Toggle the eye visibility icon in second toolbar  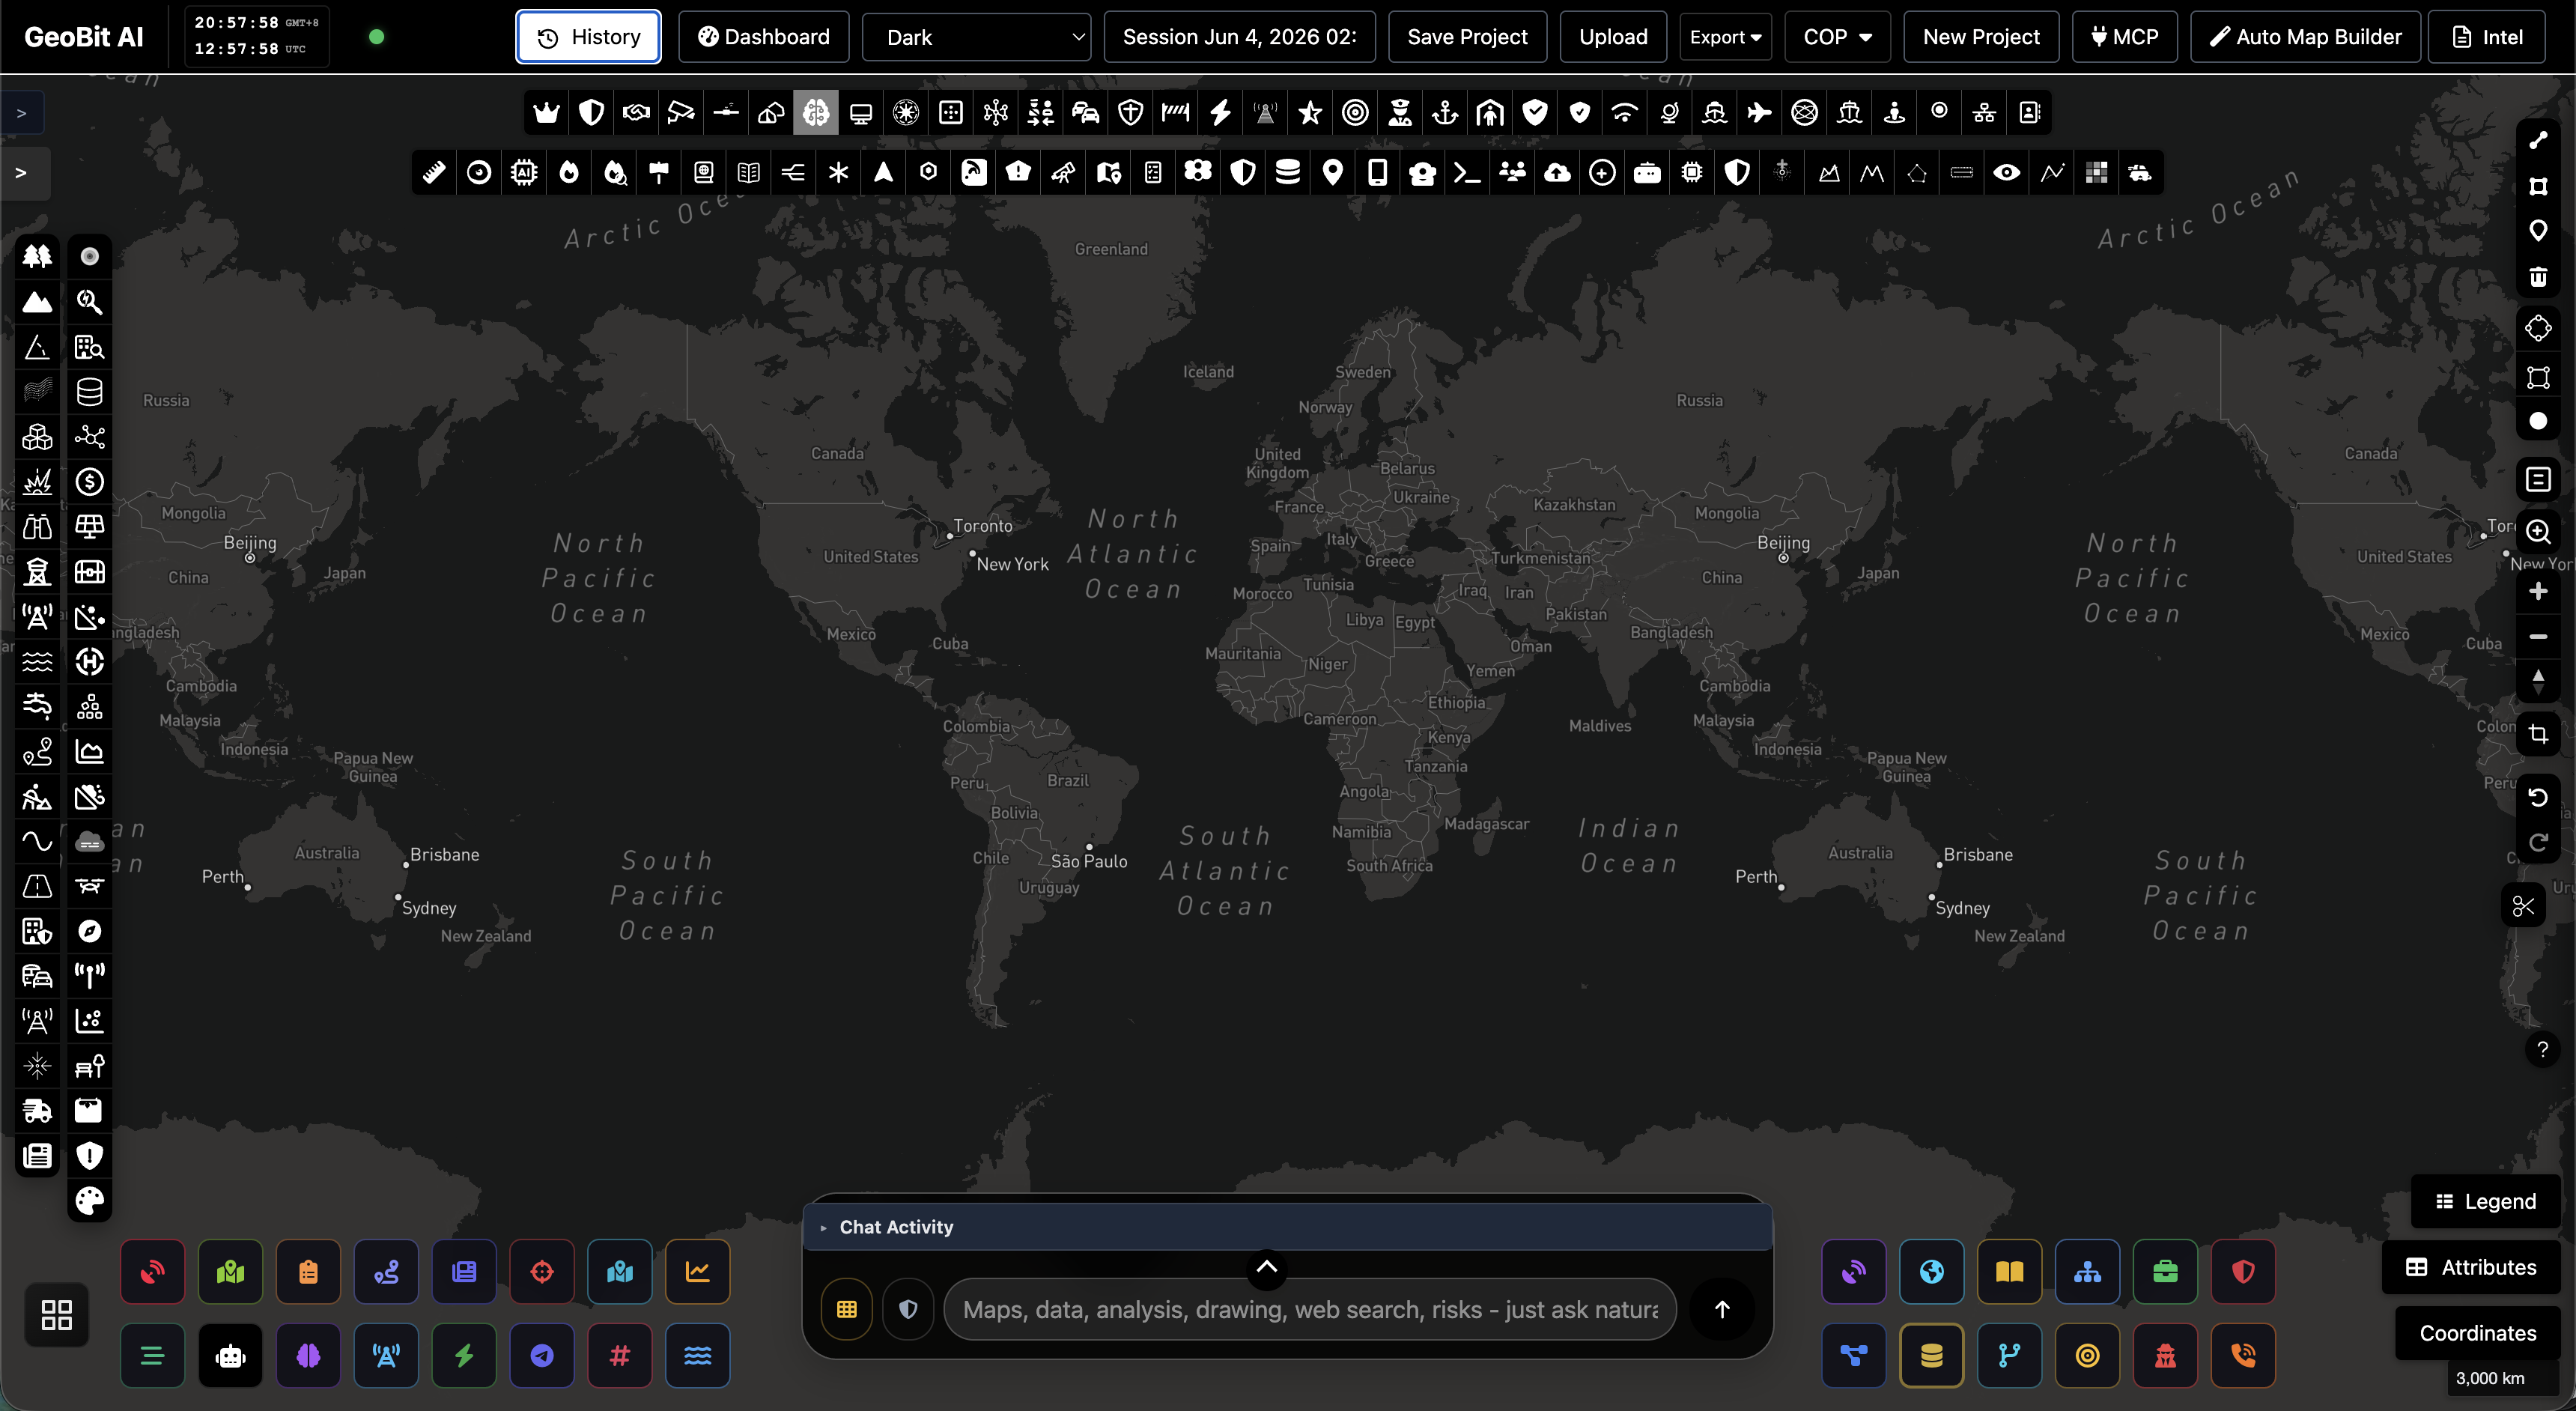click(2006, 173)
